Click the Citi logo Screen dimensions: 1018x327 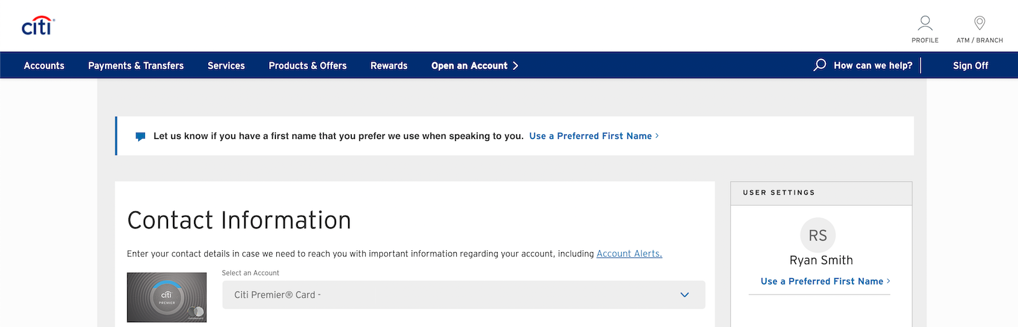click(38, 26)
